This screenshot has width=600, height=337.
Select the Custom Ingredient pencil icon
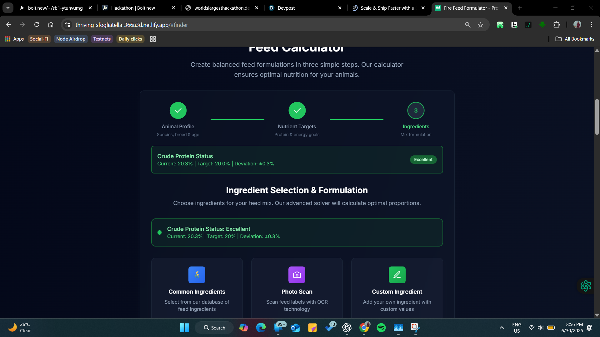[x=397, y=275]
